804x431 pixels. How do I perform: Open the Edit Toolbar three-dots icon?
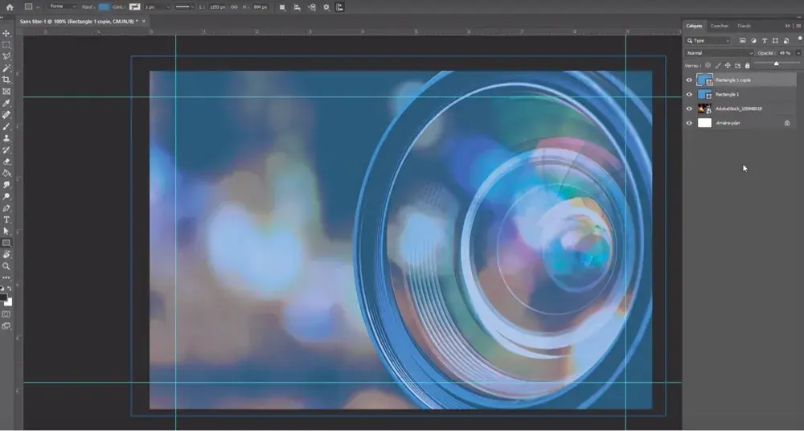coord(6,277)
